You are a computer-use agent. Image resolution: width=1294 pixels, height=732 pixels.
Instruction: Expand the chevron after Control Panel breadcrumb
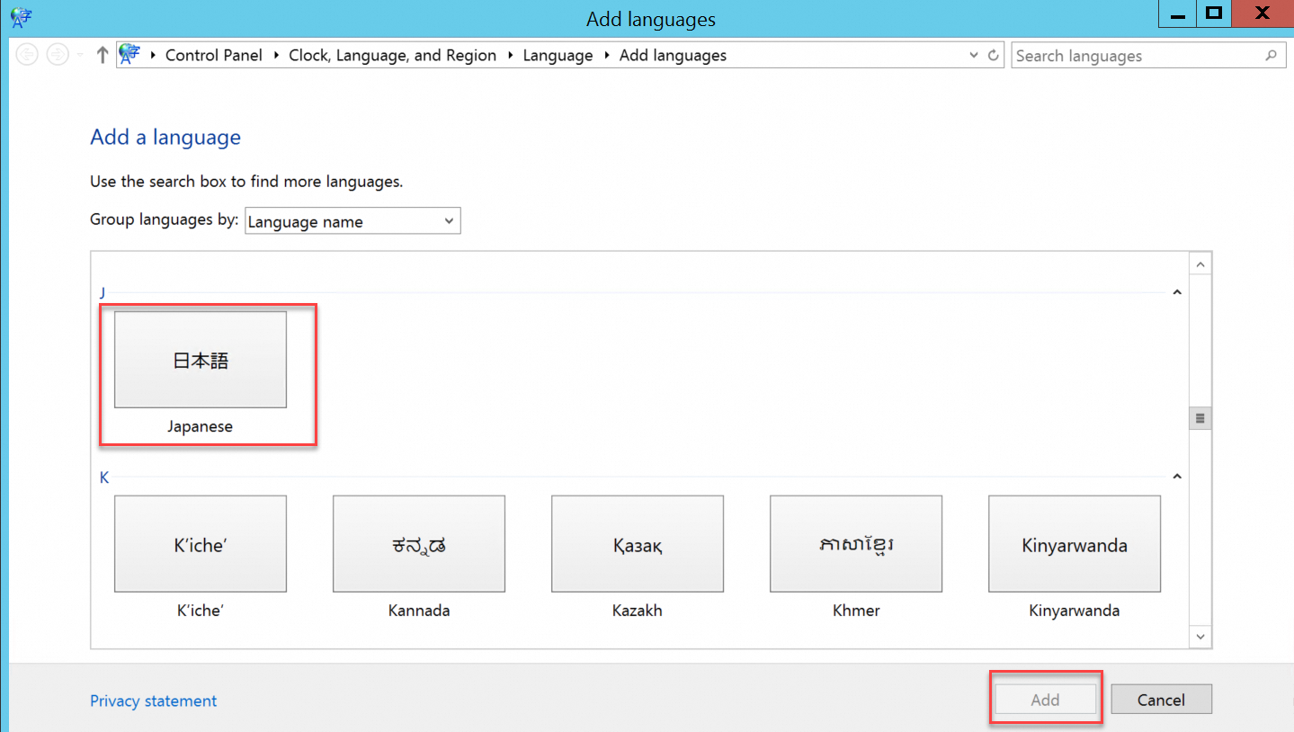pos(276,55)
